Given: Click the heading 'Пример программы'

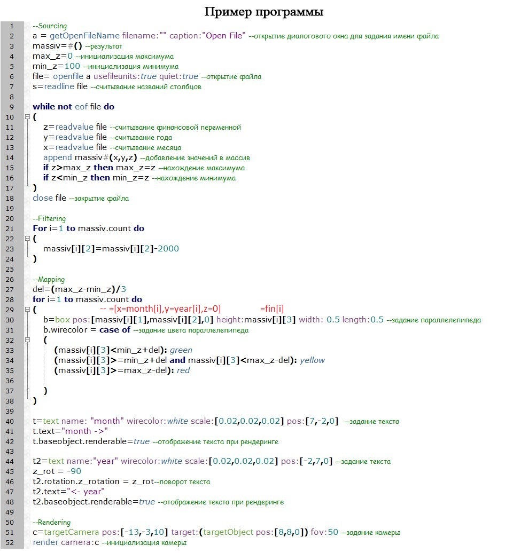Looking at the screenshot, I should pos(264,12).
